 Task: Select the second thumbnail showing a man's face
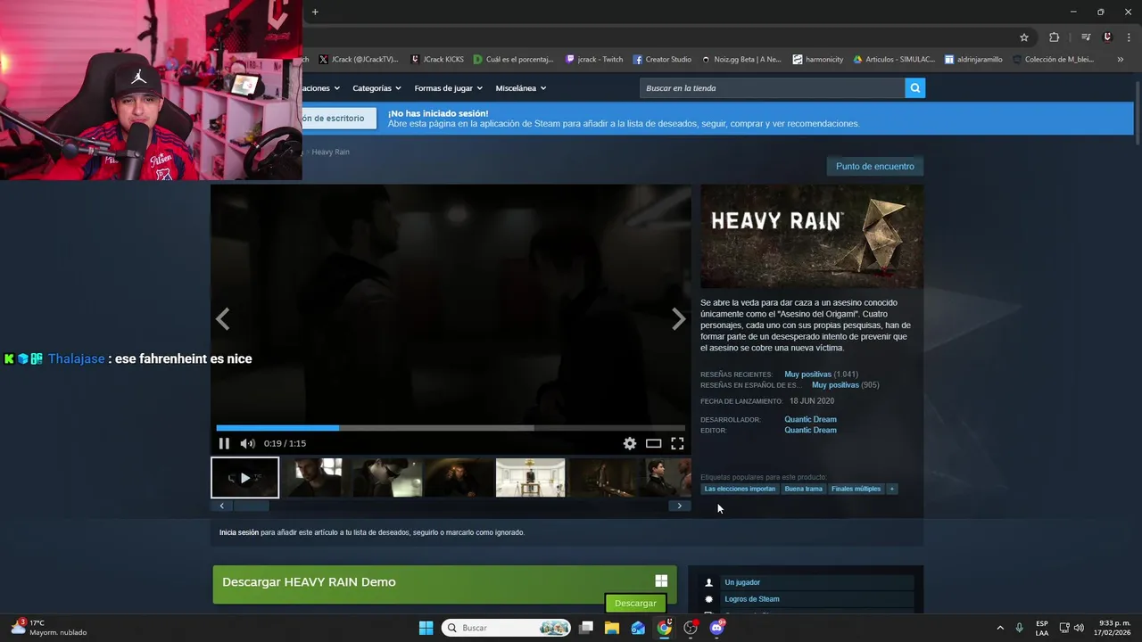coord(316,478)
